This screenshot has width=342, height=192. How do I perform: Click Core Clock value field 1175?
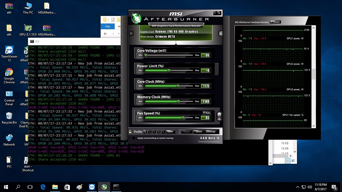(205, 86)
